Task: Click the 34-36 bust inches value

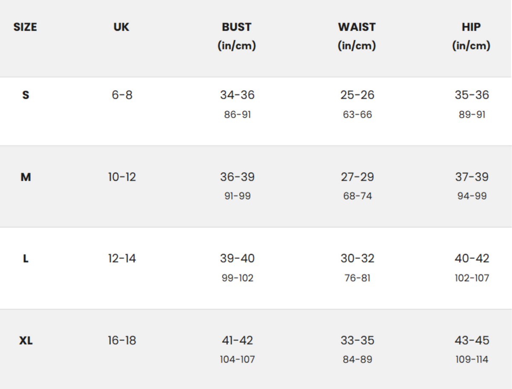Action: 237,95
